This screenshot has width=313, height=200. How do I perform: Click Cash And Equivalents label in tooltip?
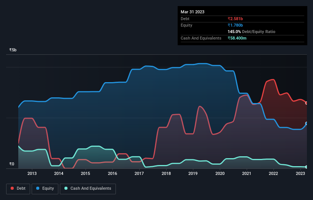(201, 38)
